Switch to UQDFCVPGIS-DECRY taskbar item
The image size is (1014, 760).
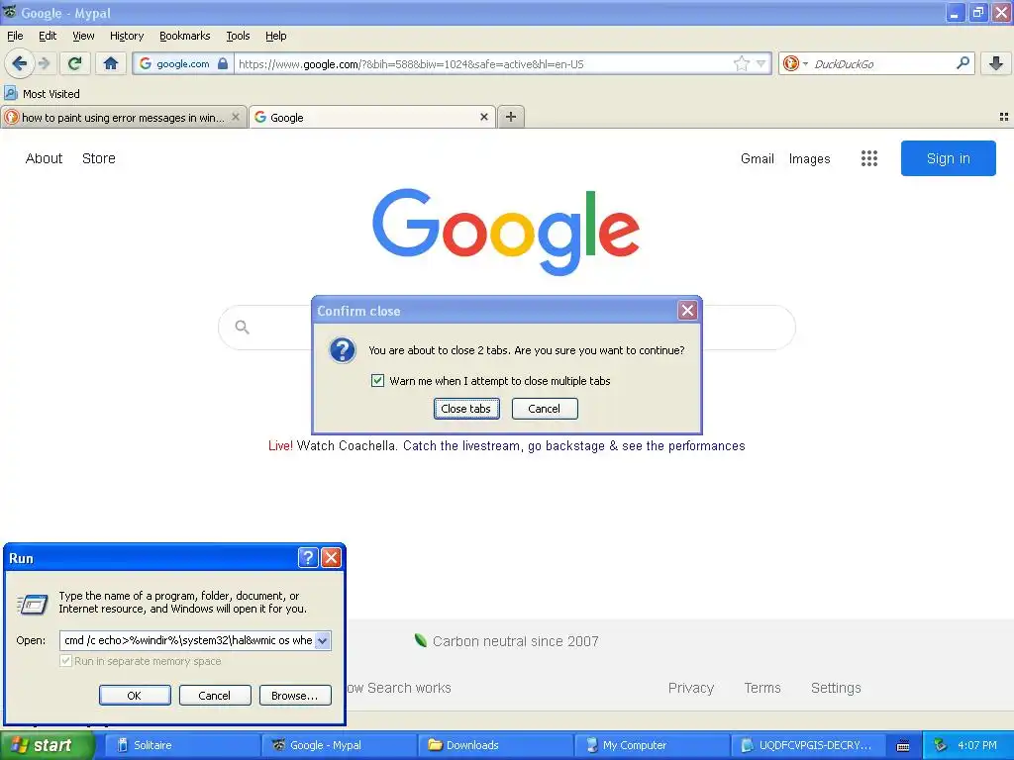tap(808, 745)
